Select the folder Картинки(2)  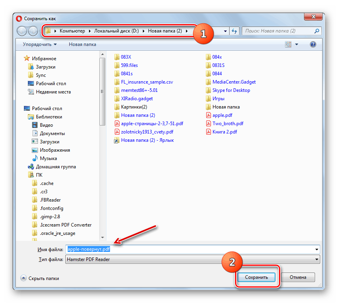[134, 107]
